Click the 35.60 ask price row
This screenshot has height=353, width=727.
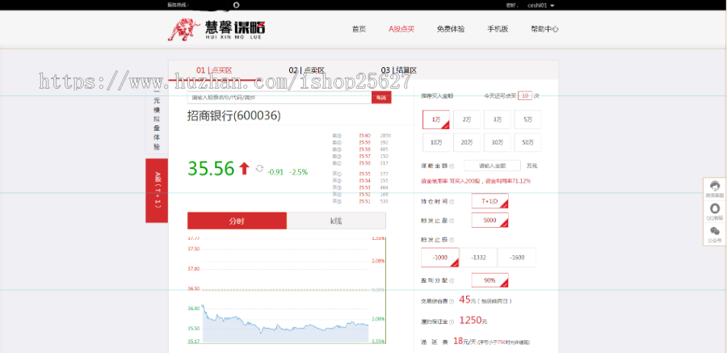[362, 136]
